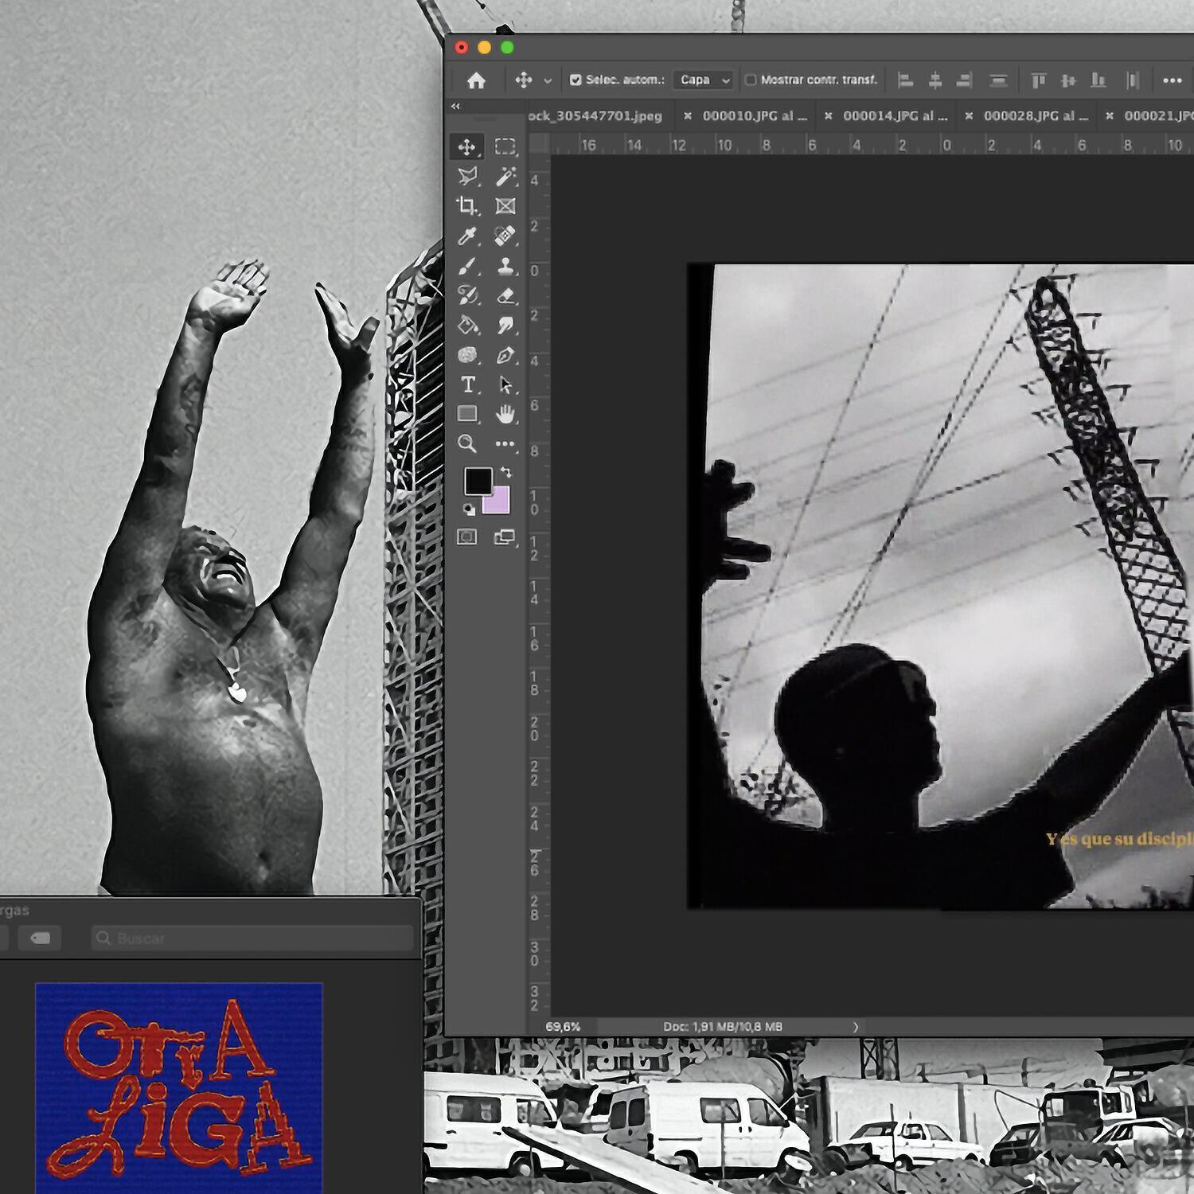Enable Mostrar contr. transf. checkbox

(750, 80)
